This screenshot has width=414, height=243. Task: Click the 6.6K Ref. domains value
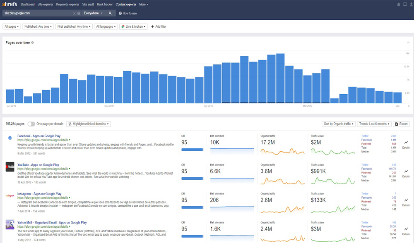click(215, 172)
